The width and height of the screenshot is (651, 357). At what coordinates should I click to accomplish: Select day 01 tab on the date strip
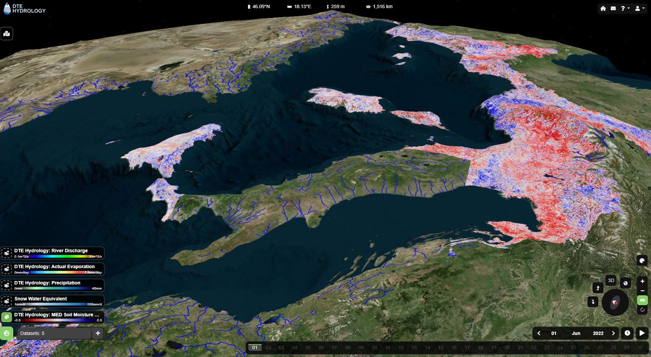point(255,348)
